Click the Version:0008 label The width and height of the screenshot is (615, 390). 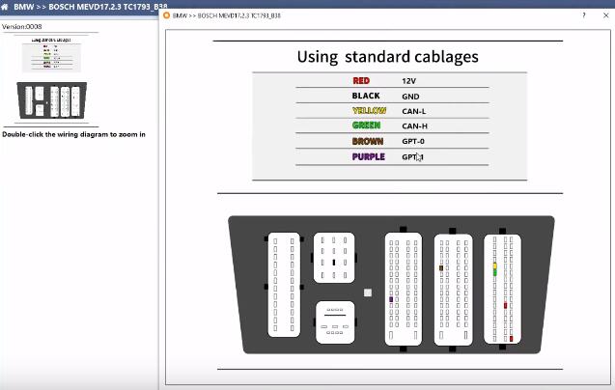[x=22, y=27]
